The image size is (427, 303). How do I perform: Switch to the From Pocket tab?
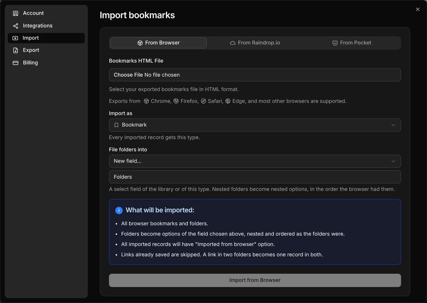coord(352,43)
